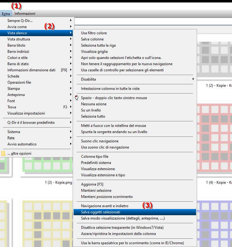The image size is (232, 247).
Task: Expand the Vista struttura submenu
Action: point(36,39)
